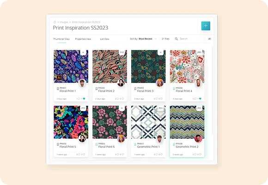Open the filter settings icon beside search
Screen dimensions: 268x185
(x=210, y=39)
